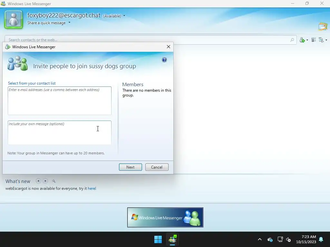Click the muted volume tray icon

pyautogui.click(x=288, y=239)
